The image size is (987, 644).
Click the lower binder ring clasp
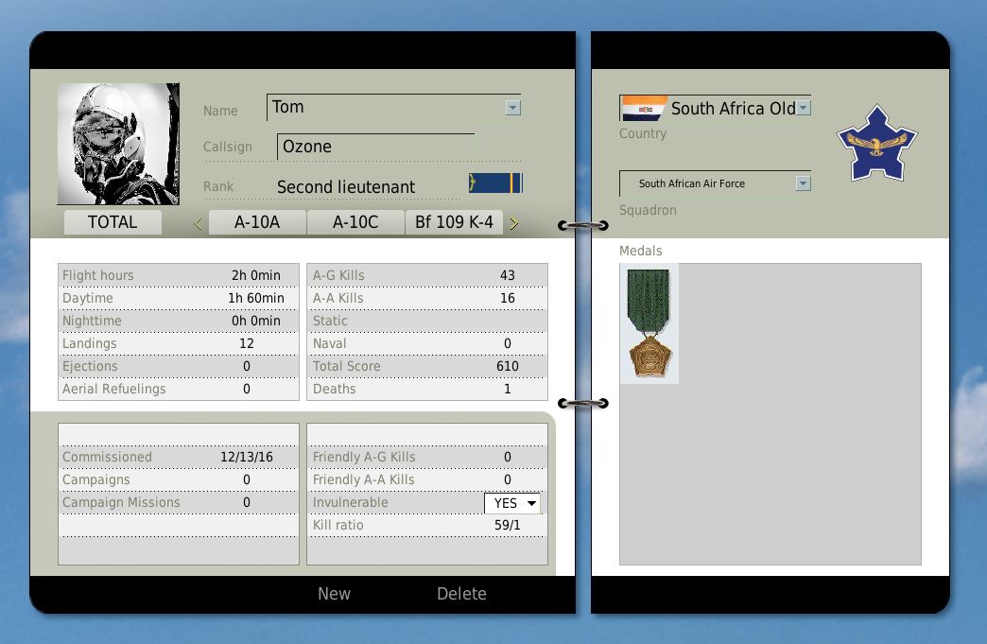pyautogui.click(x=583, y=404)
